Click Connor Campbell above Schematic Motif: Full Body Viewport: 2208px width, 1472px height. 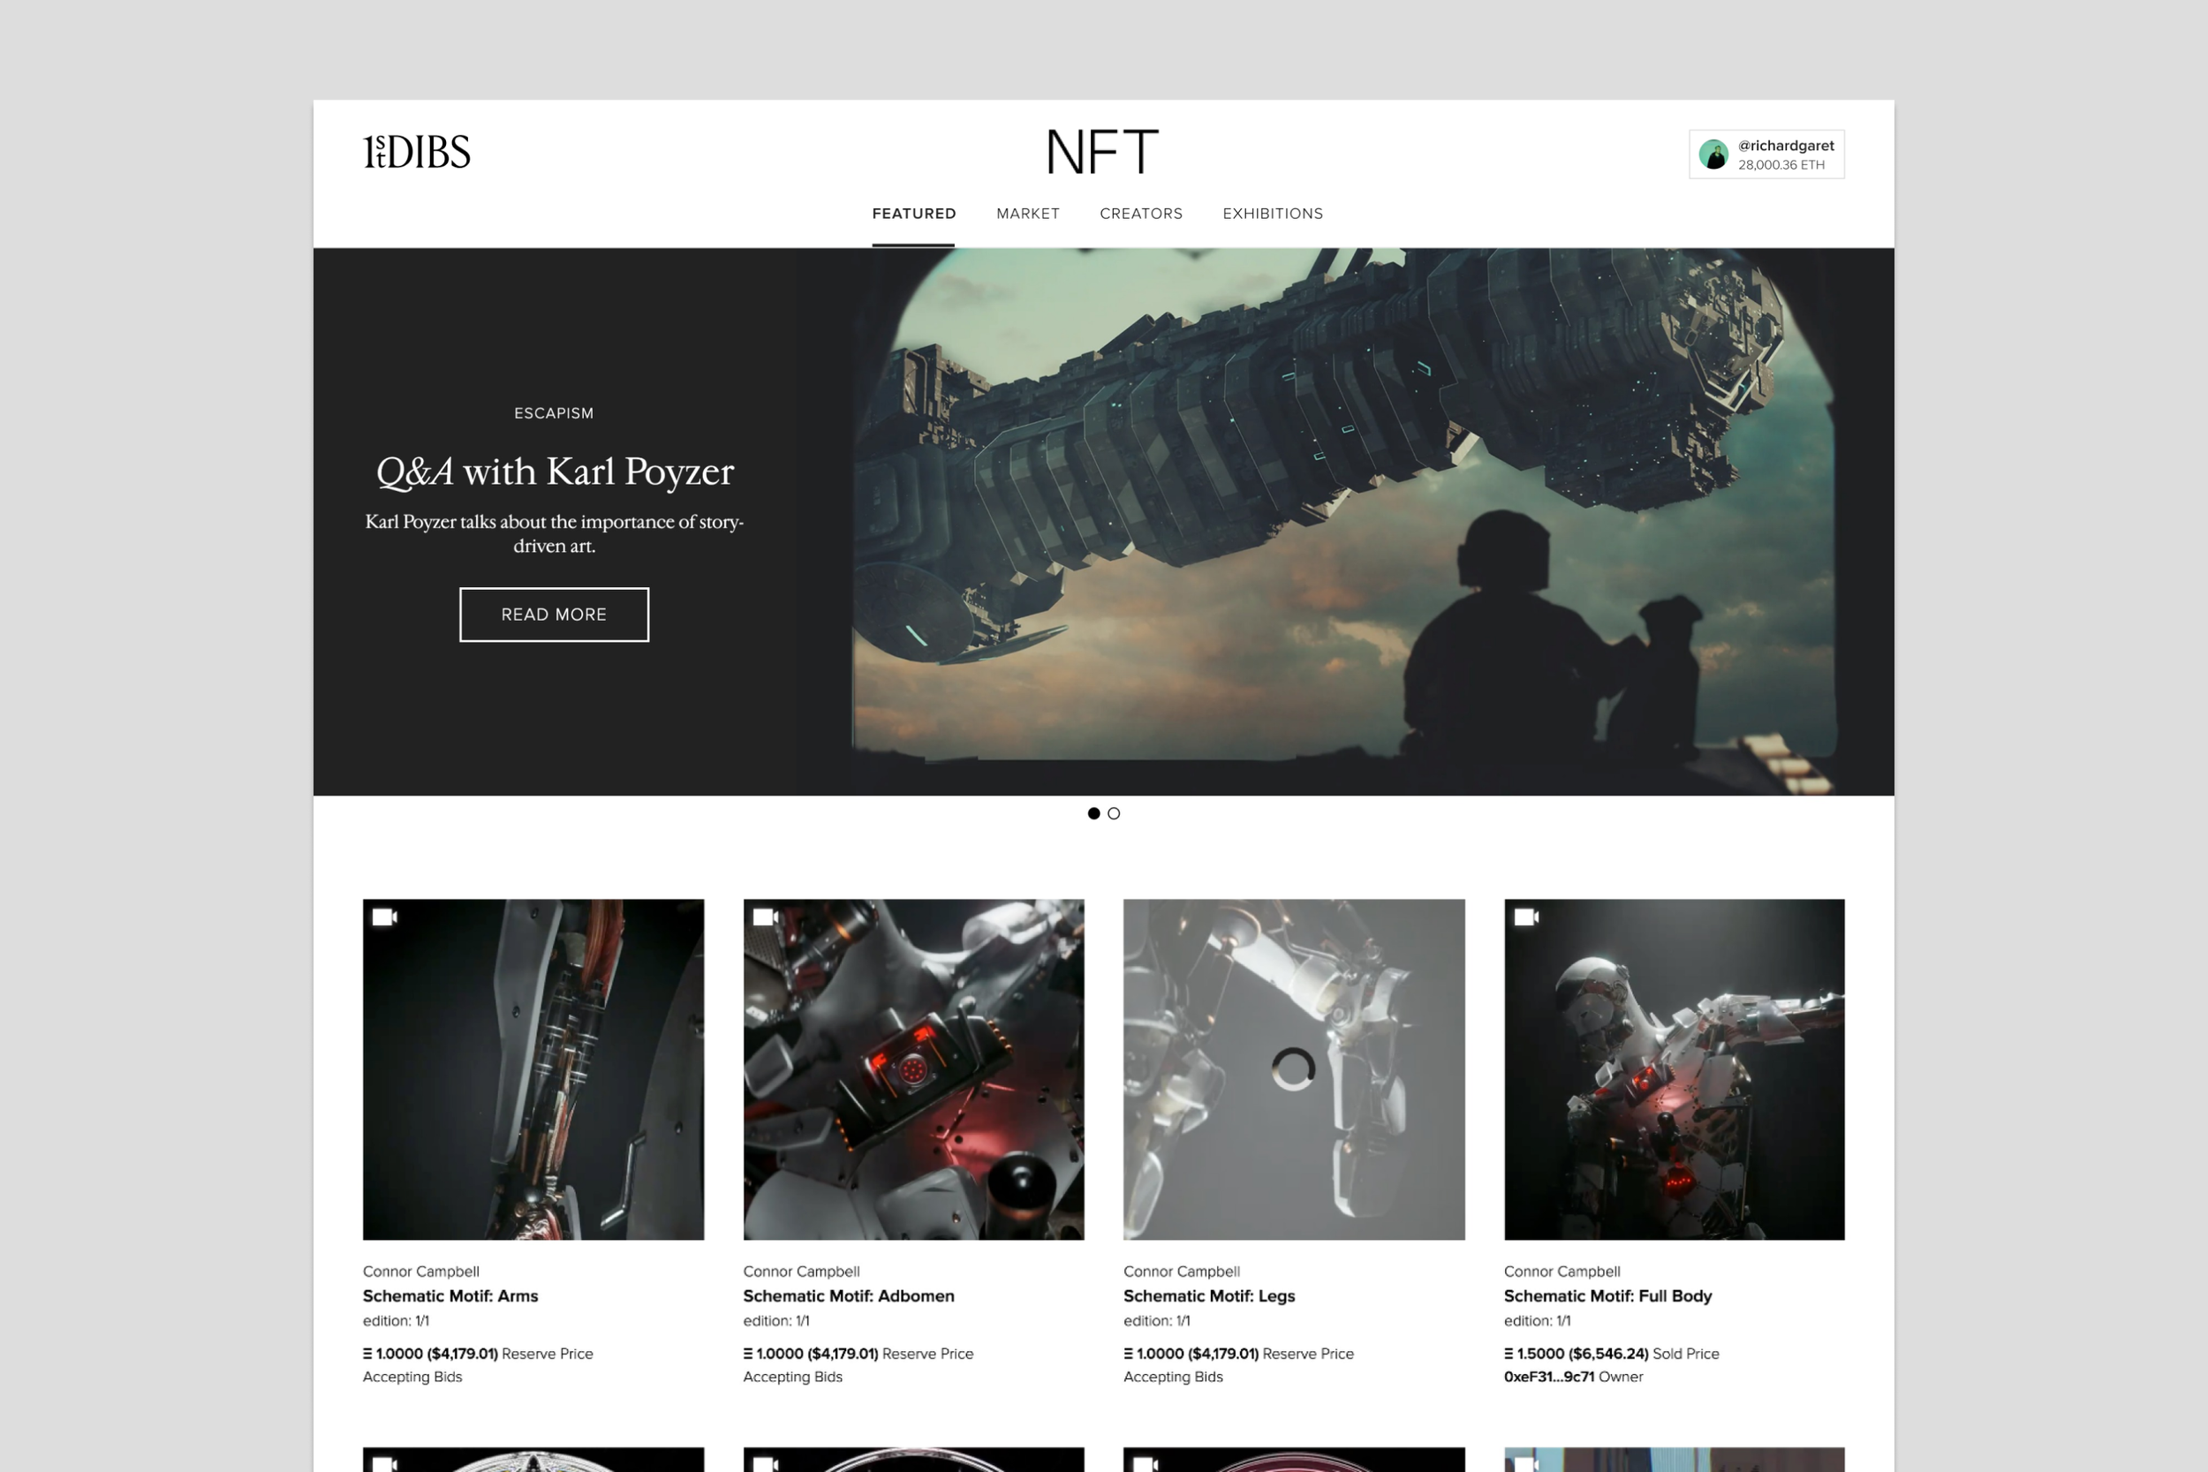click(1561, 1271)
